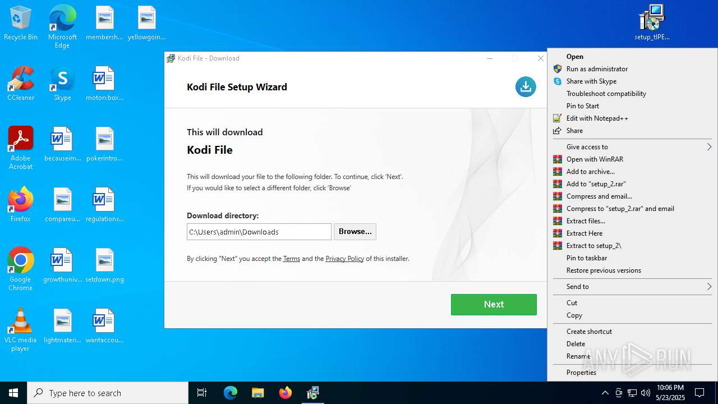Select Copy from the context menu
This screenshot has width=718, height=404.
(632, 315)
